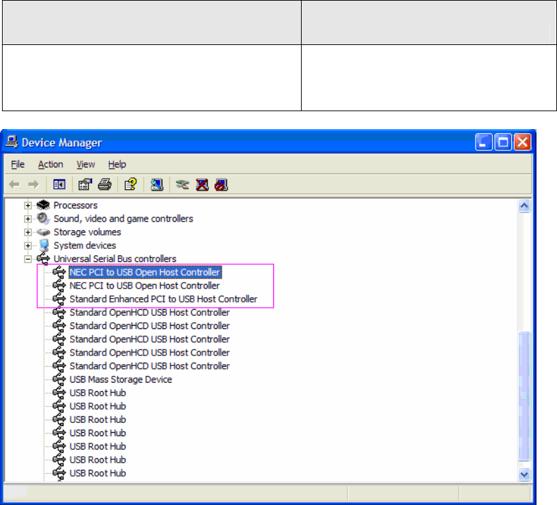Click USB icon beside USB Mass Storage Device
This screenshot has width=557, height=505.
(59, 379)
